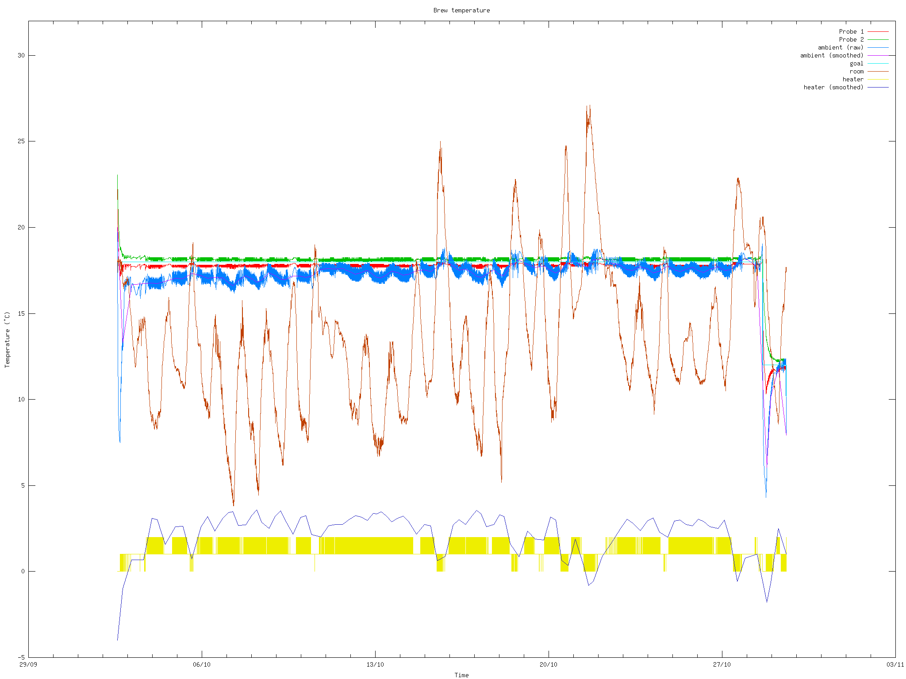Image resolution: width=906 pixels, height=679 pixels.
Task: Select the 'room' legend label
Action: click(856, 72)
